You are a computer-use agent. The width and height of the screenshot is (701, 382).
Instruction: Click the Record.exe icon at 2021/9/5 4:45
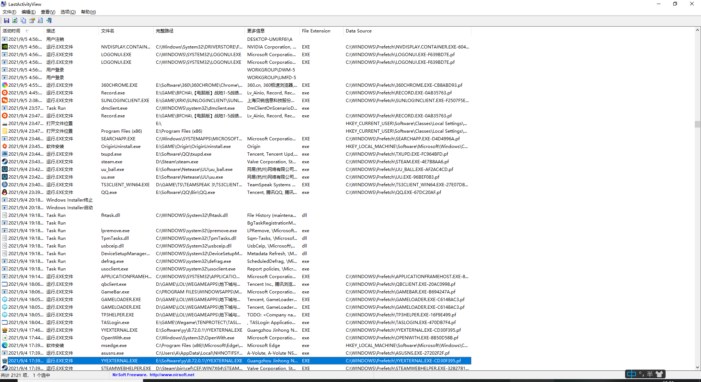[5, 93]
